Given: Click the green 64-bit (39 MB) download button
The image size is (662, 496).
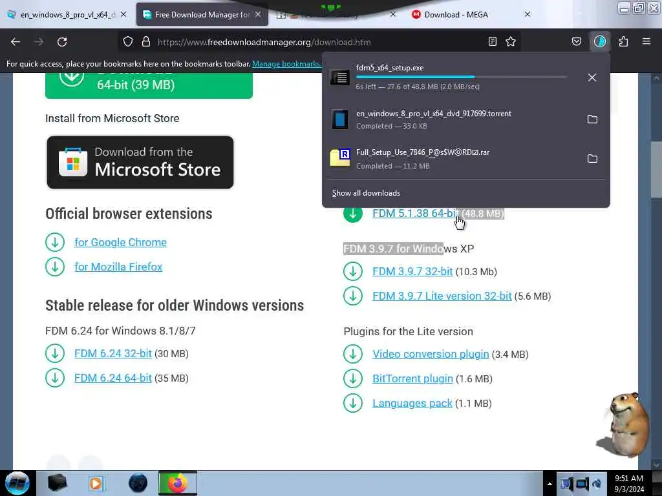Looking at the screenshot, I should [149, 85].
